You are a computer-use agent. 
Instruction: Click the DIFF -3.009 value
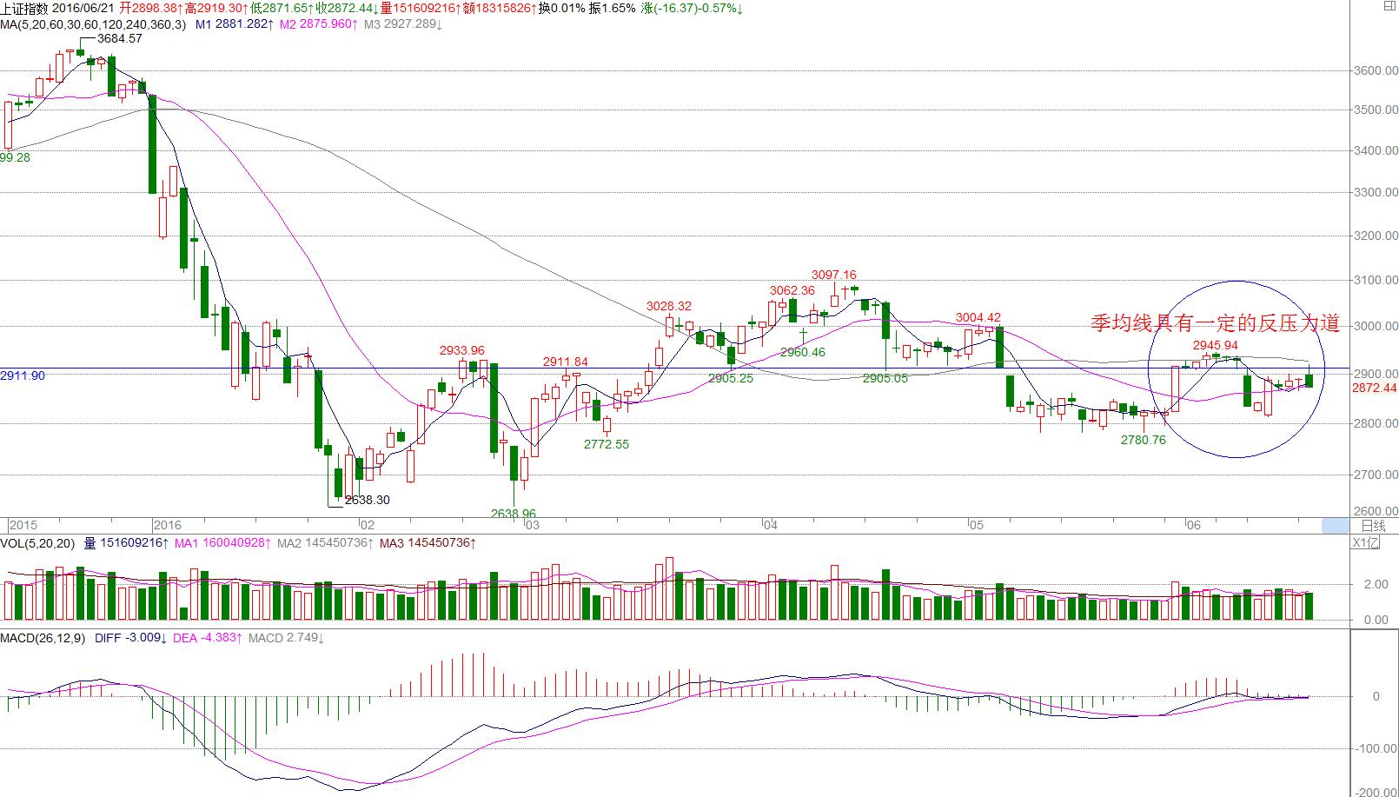coord(131,638)
